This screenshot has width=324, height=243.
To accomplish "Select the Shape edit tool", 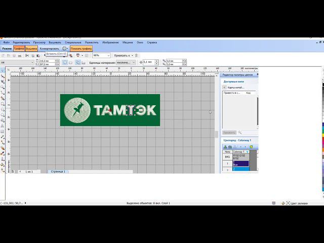I will coord(3,76).
